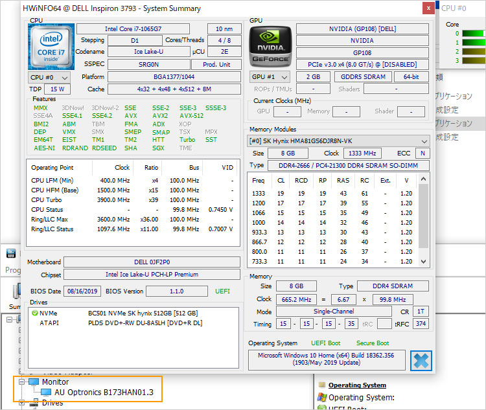Click the Windows flag icon by Operating System:
486x410 pixels.
322,397
